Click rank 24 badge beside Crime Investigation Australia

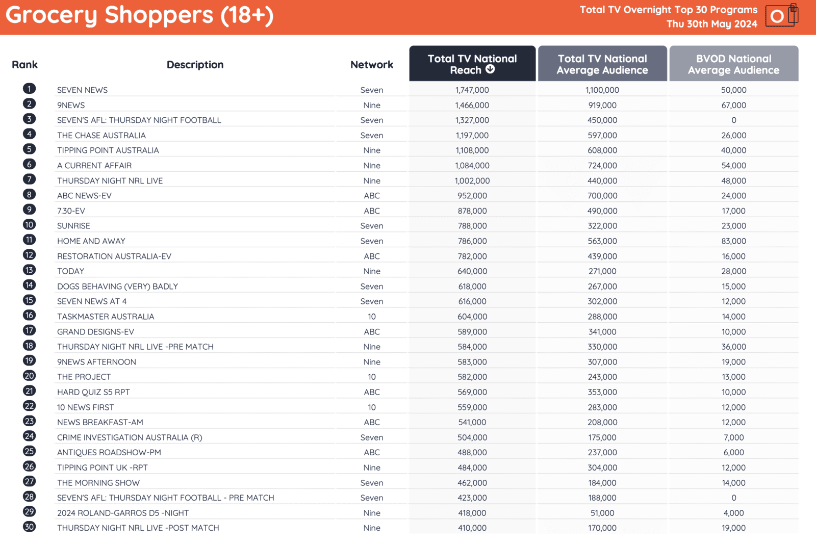click(30, 436)
